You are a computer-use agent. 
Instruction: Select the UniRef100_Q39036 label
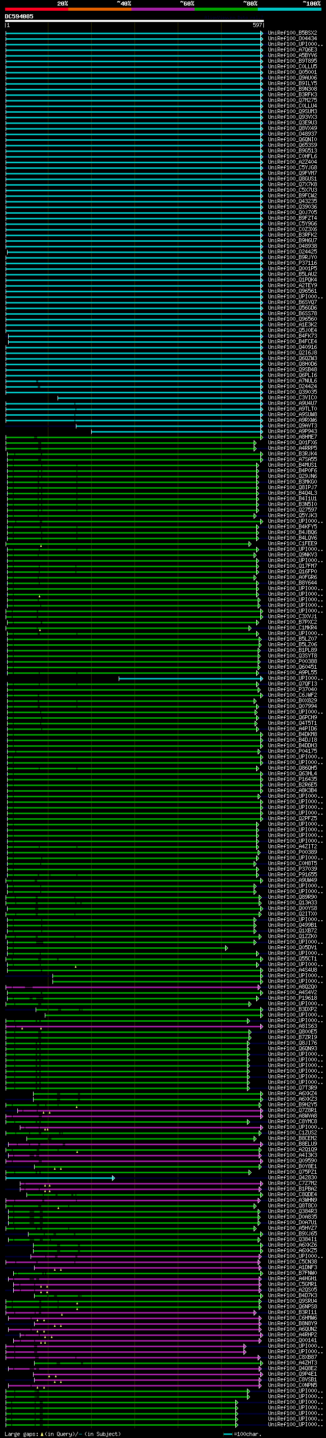(292, 207)
